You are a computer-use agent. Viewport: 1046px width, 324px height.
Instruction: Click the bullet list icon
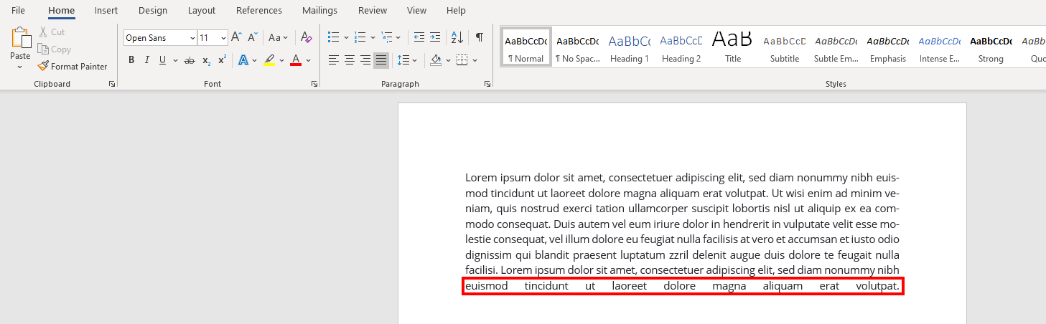[x=333, y=37]
